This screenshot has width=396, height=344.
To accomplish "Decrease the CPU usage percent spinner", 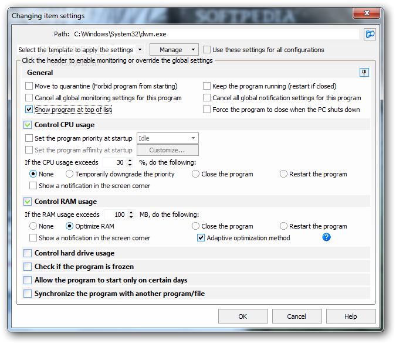I will pos(130,165).
